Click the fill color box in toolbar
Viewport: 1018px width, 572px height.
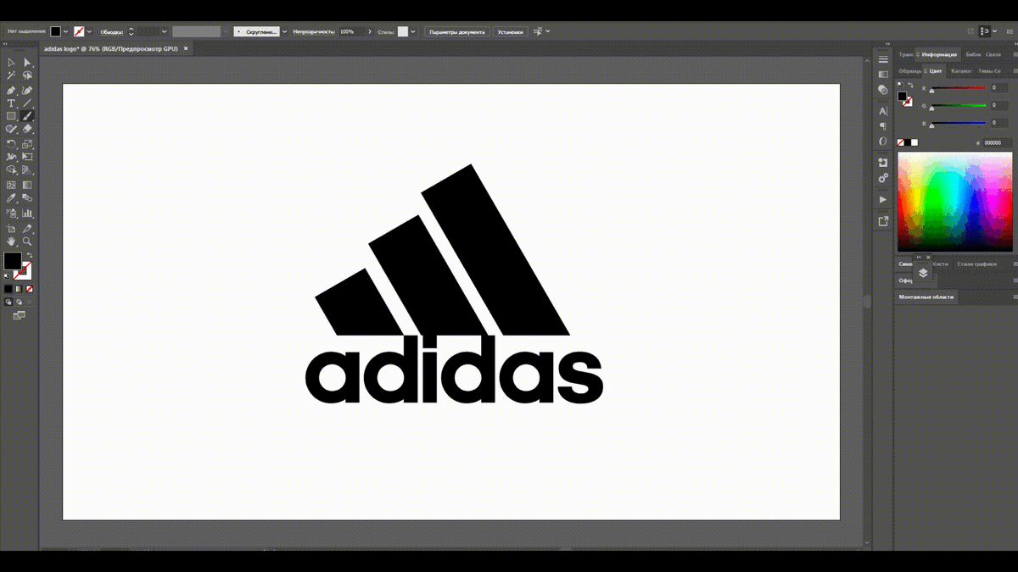(13, 260)
